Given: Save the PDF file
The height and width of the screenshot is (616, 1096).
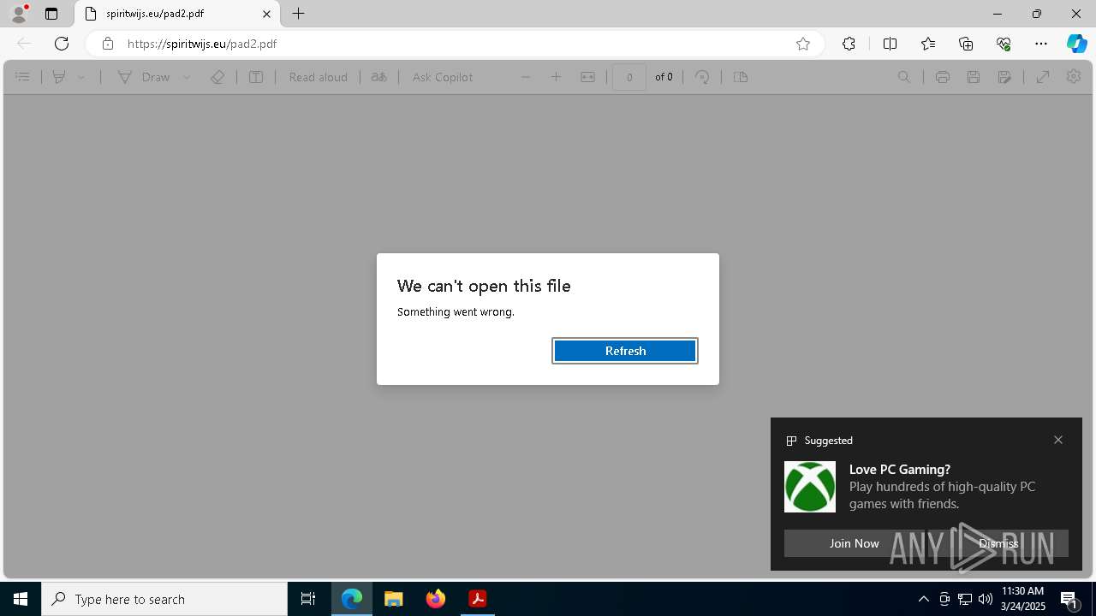Looking at the screenshot, I should pos(974,77).
